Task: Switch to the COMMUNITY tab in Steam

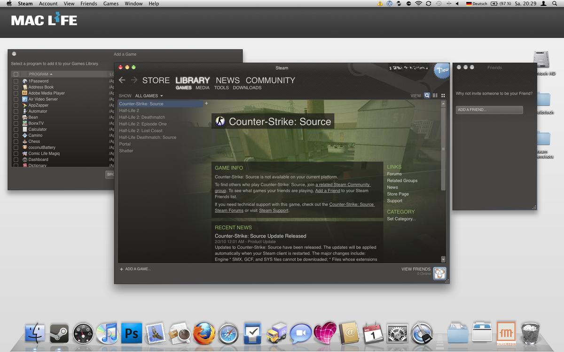Action: 270,80
